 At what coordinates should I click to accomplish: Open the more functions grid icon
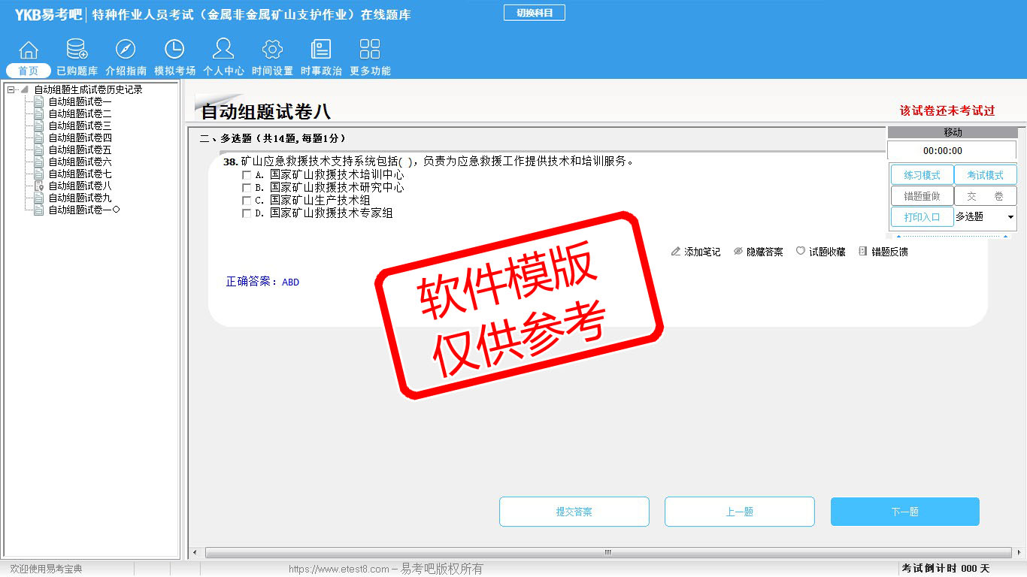pyautogui.click(x=370, y=50)
